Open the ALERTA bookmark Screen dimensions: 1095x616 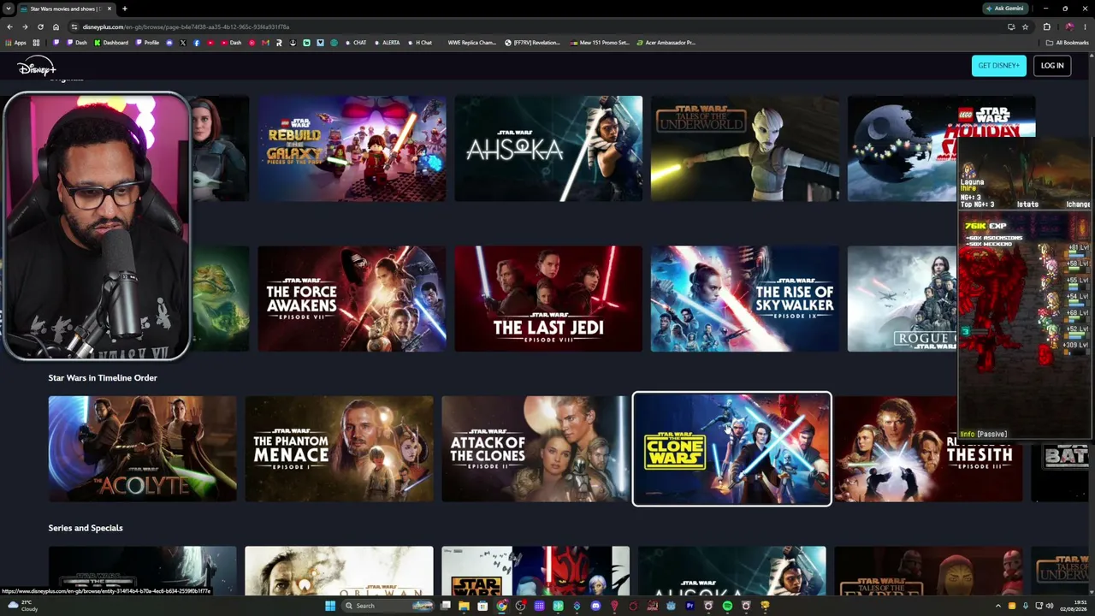[386, 43]
